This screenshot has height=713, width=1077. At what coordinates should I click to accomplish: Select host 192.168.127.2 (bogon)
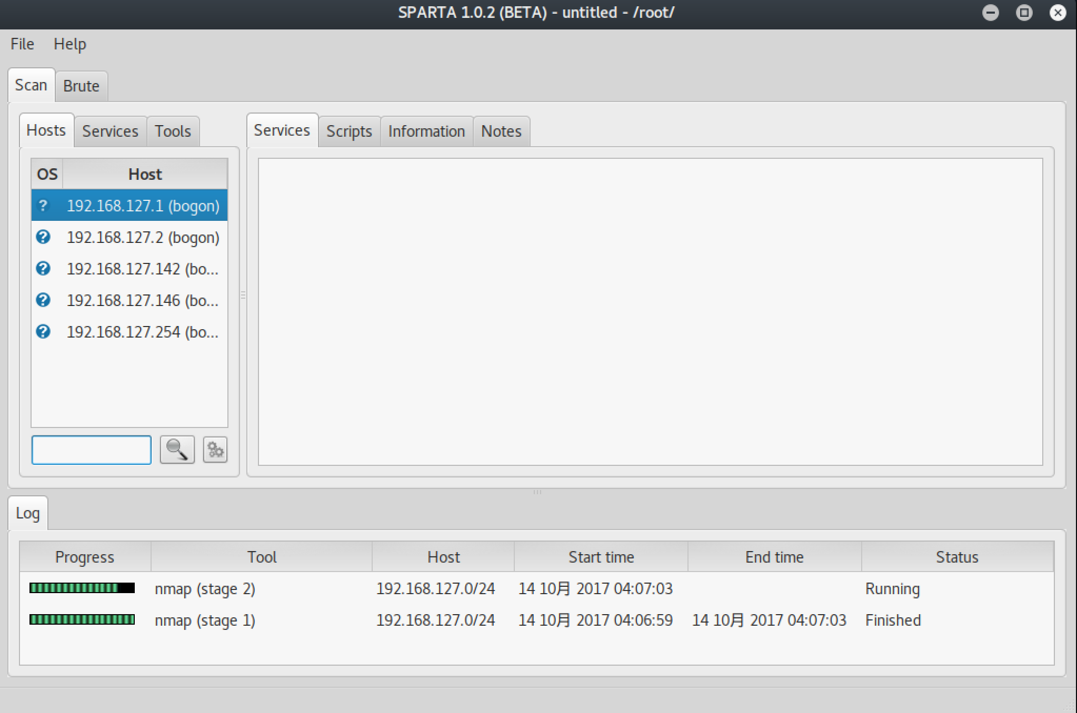click(143, 237)
